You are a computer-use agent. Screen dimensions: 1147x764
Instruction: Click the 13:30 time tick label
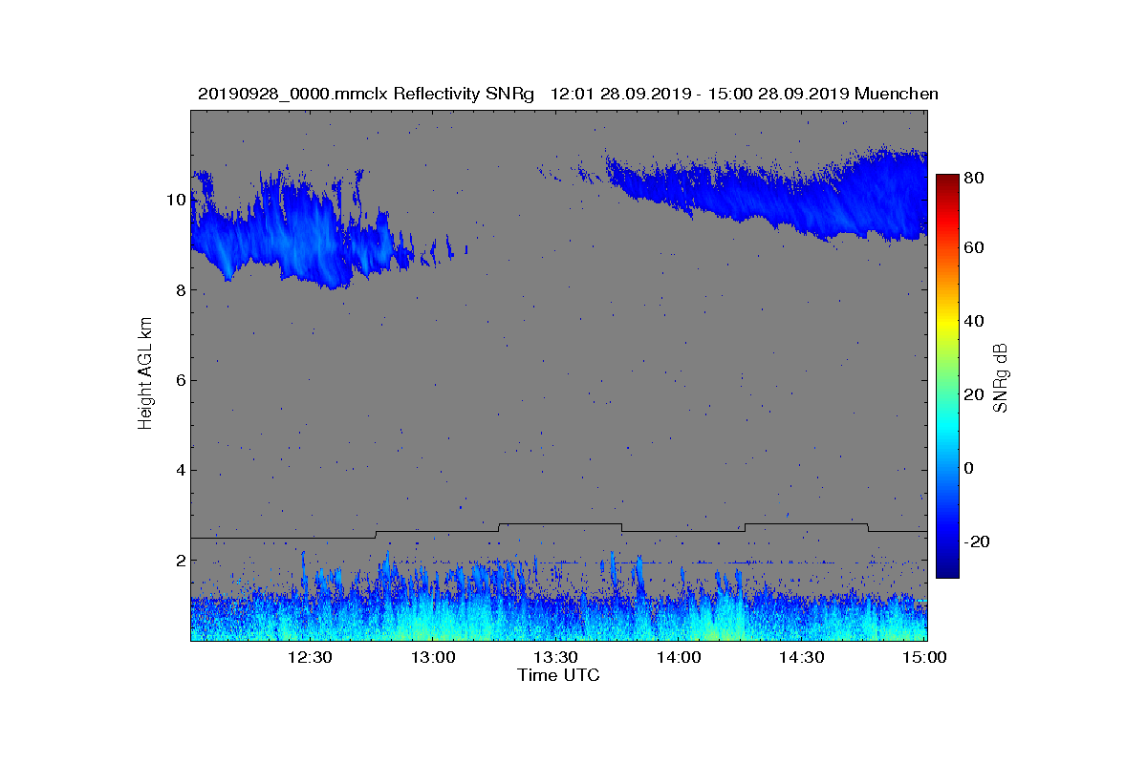click(555, 657)
